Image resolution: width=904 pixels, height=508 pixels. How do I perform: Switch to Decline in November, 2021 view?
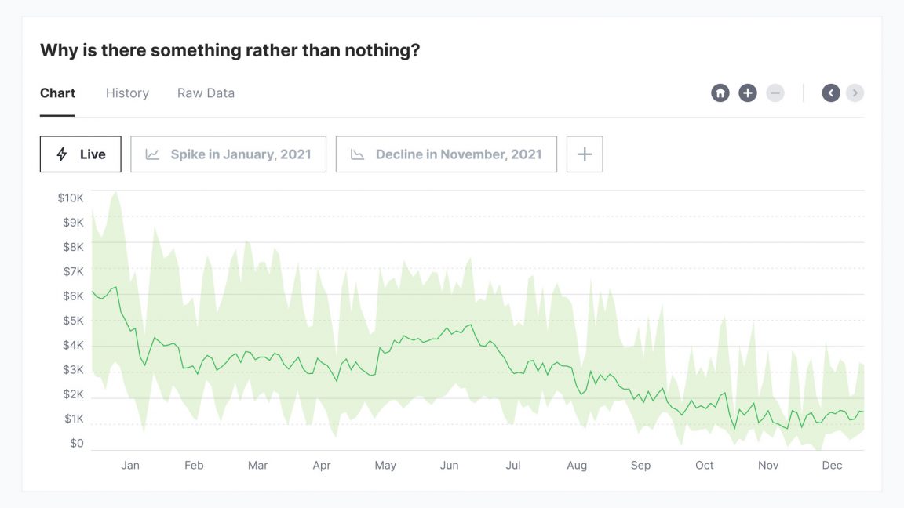(x=447, y=154)
